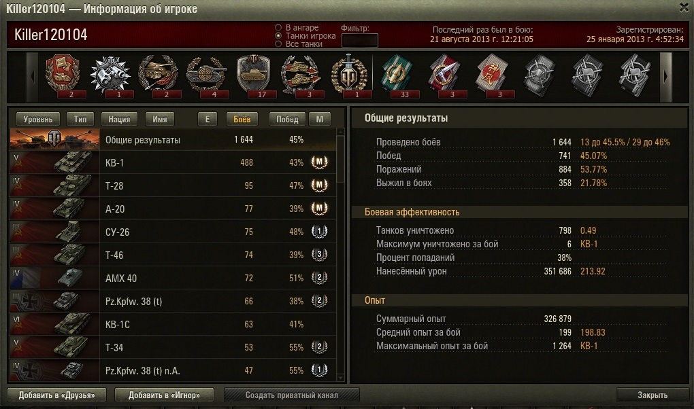
Task: Click the binoculars medal with count 1
Action: tap(110, 75)
